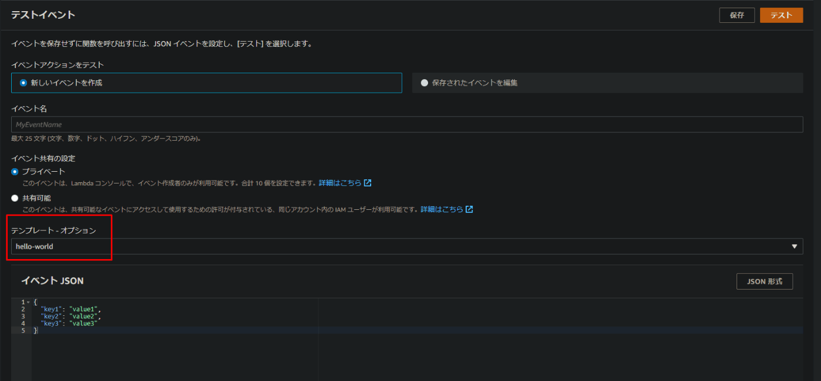Choose the 共有可能 sharing option

click(15, 198)
